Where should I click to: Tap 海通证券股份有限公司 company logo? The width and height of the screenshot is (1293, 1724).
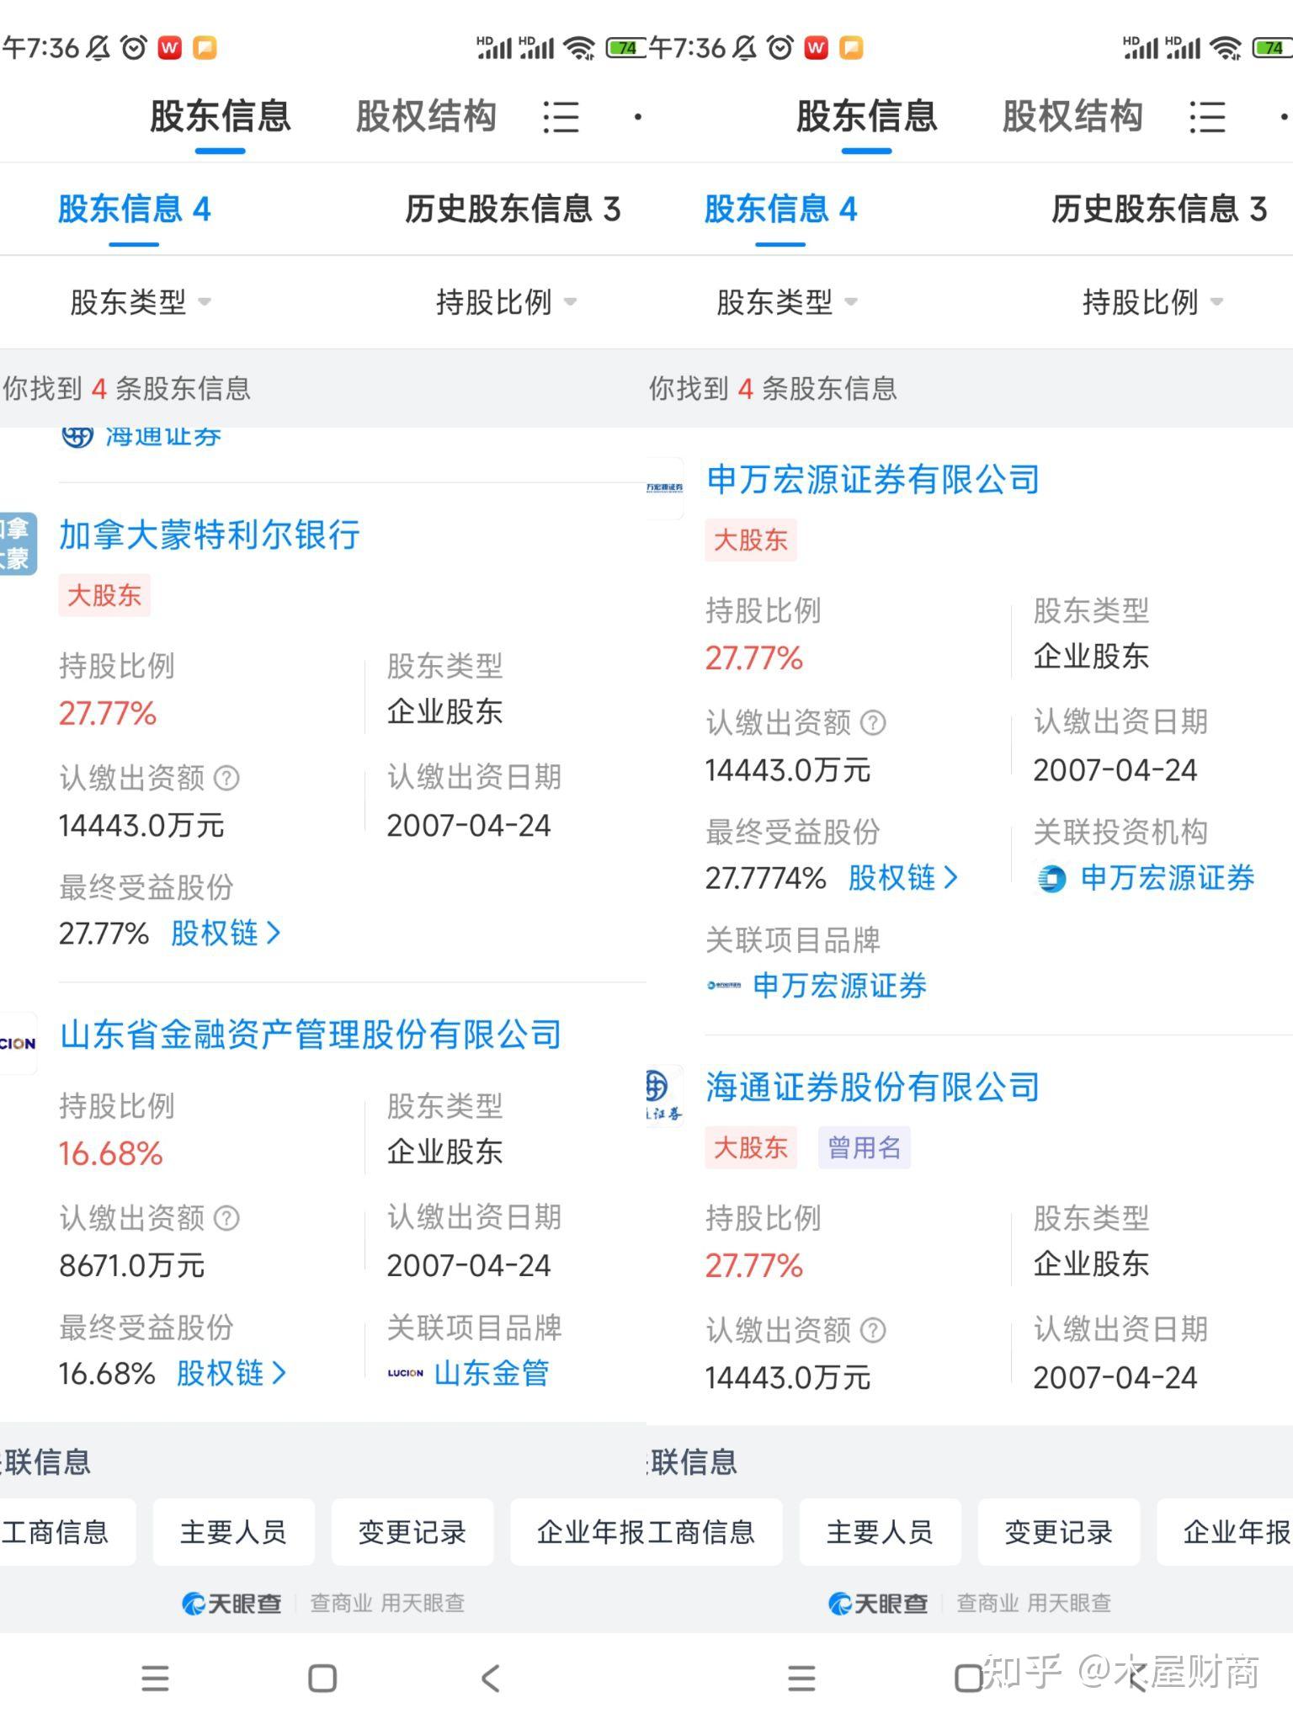click(x=664, y=1096)
